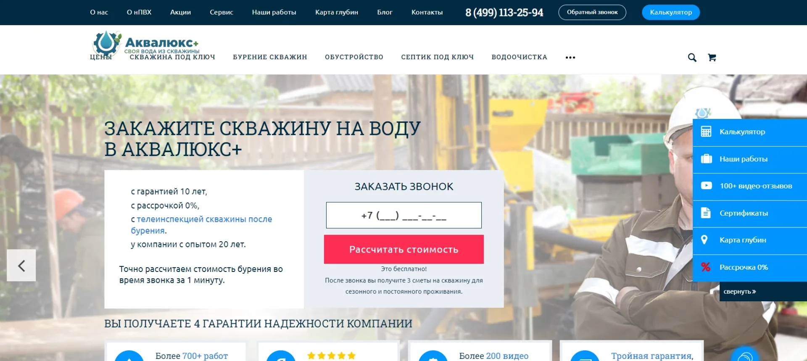
Task: Click the calculator grid icon in side panel
Action: coord(706,132)
